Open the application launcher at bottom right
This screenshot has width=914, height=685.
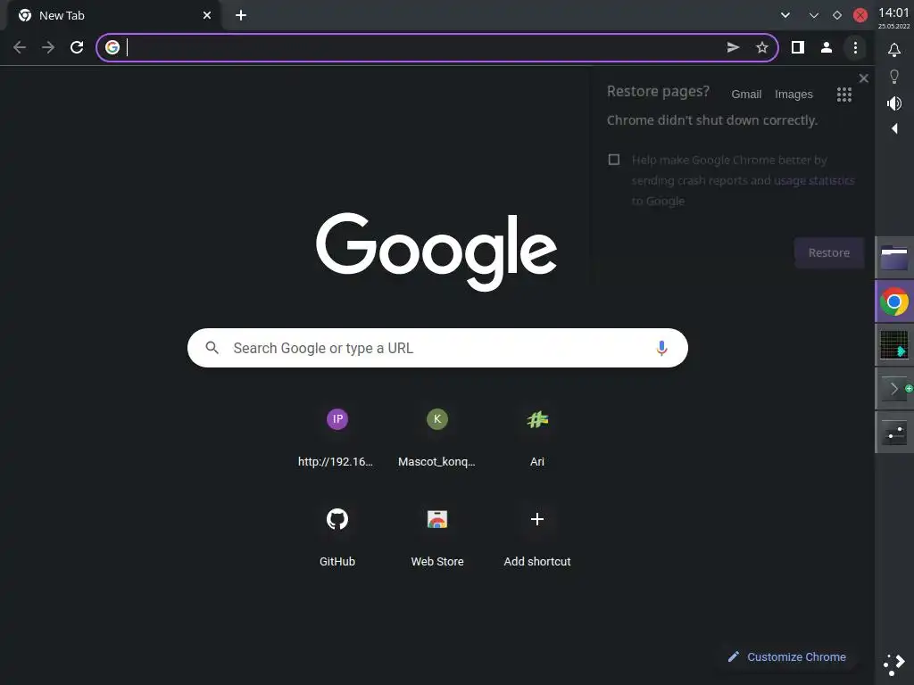pyautogui.click(x=894, y=664)
